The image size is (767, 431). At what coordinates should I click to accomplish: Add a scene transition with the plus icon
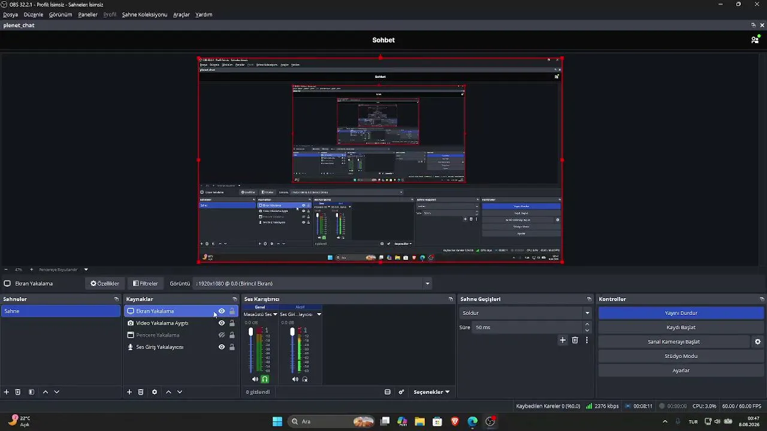click(x=563, y=340)
